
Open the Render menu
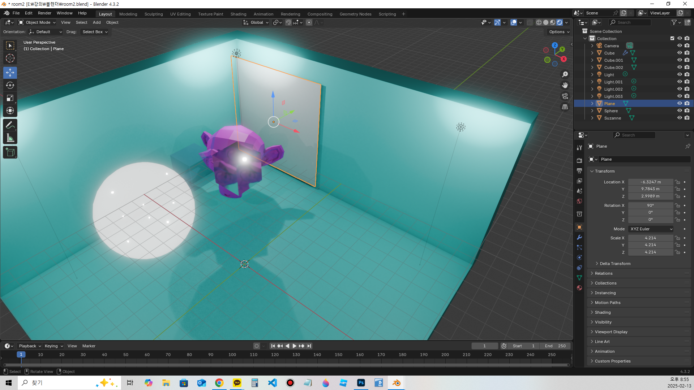(x=44, y=13)
